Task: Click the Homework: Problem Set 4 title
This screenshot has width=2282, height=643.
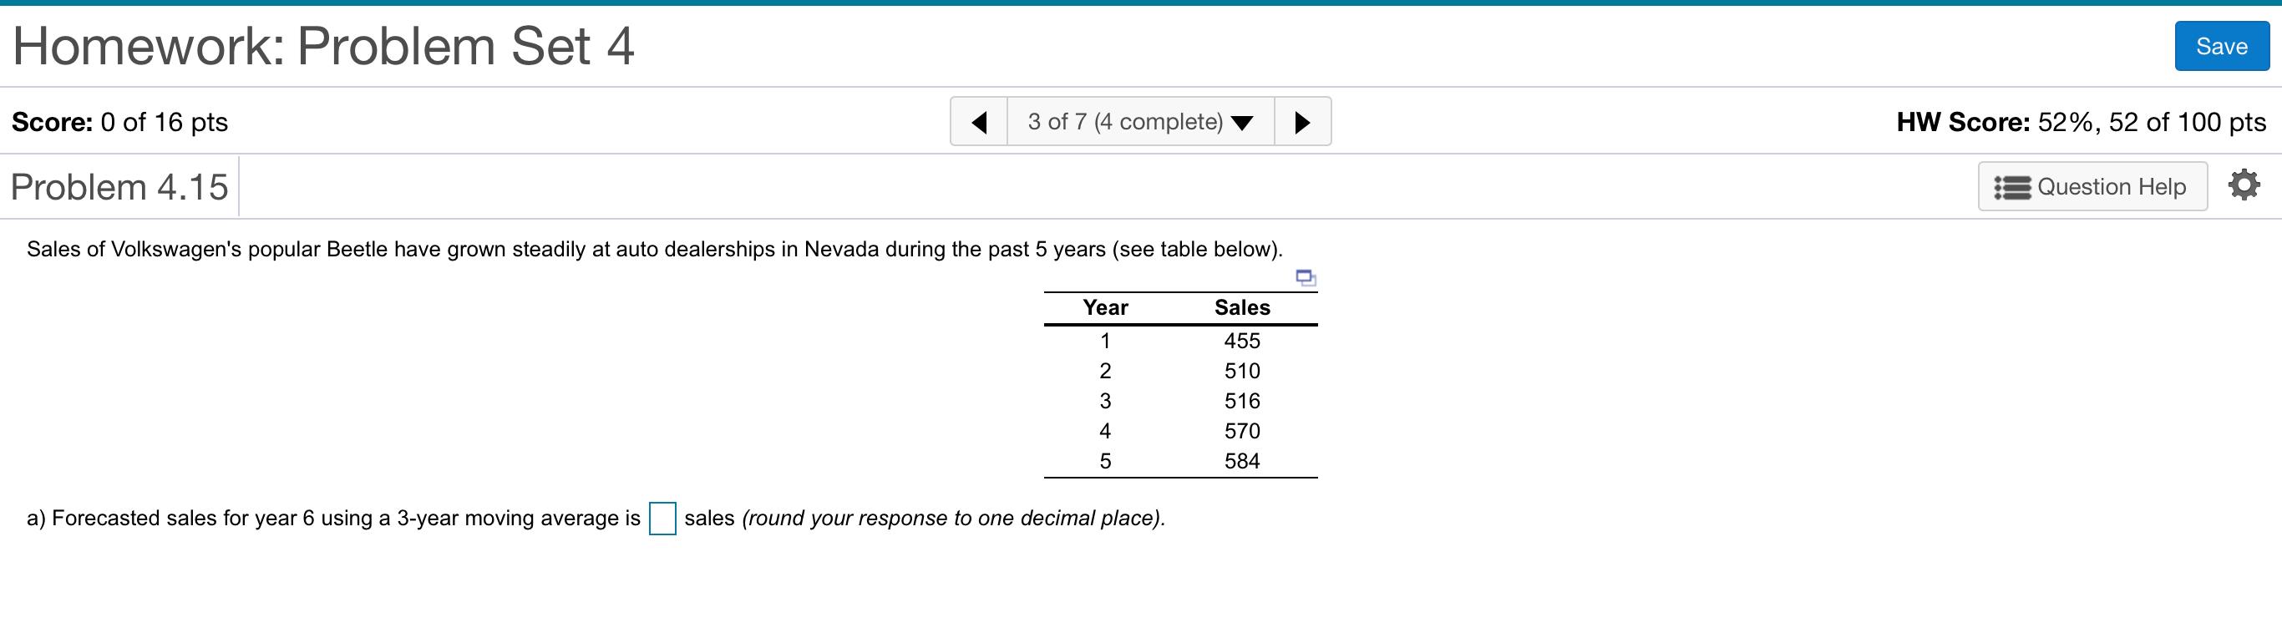Action: click(323, 46)
